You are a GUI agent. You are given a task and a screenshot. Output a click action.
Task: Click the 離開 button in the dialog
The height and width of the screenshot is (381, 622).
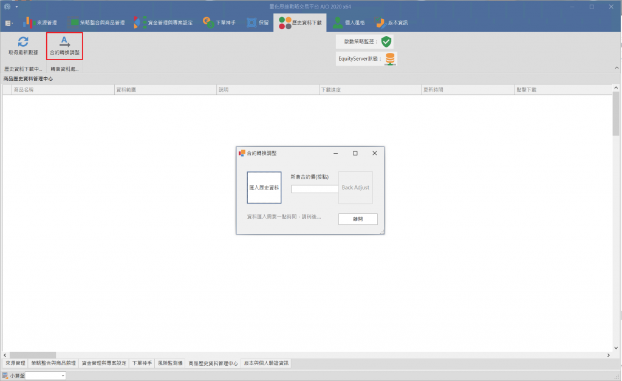point(358,219)
